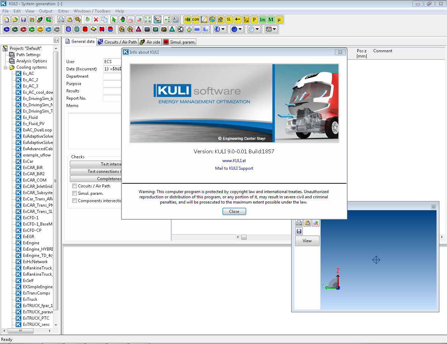Collapse the project tree side panel
Image resolution: width=447 pixels, height=344 pixels.
click(x=56, y=40)
